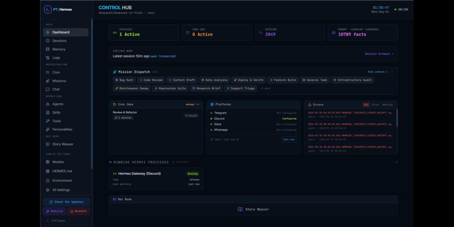
Task: Click the Skills icon in the sidebar
Action: [48, 113]
